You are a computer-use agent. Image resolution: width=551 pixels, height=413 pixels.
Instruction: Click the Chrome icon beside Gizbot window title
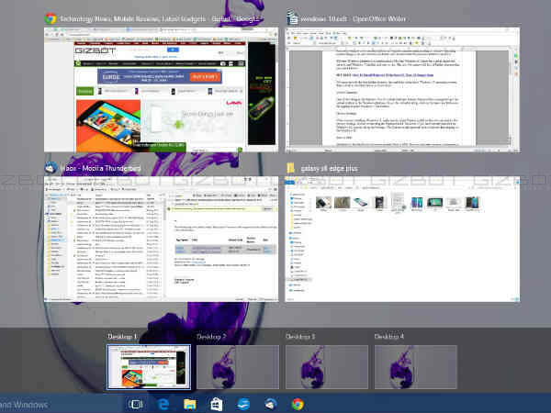tap(51, 18)
